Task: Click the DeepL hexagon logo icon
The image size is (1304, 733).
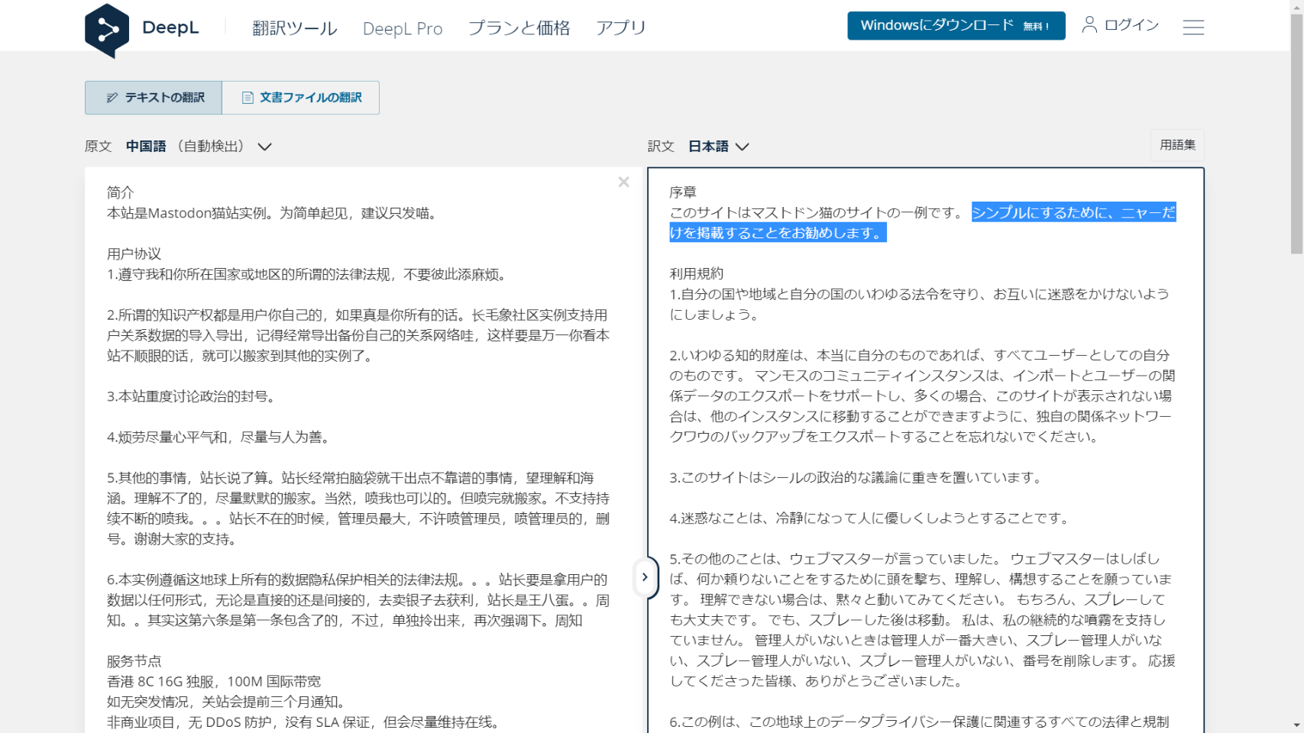Action: [107, 31]
